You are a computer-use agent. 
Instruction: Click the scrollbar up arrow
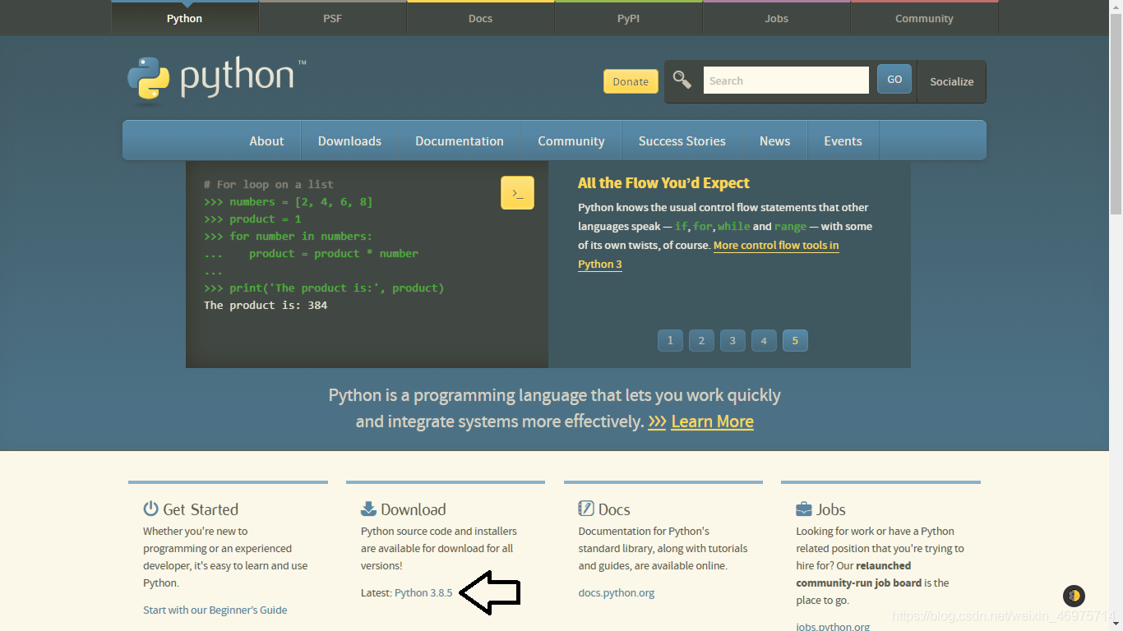pyautogui.click(x=1116, y=7)
